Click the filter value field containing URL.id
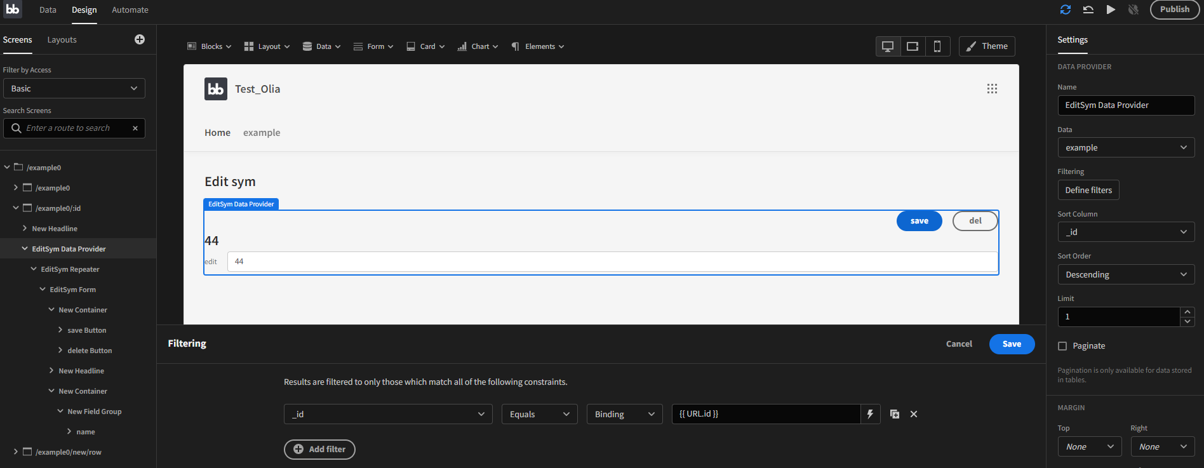 (x=766, y=414)
